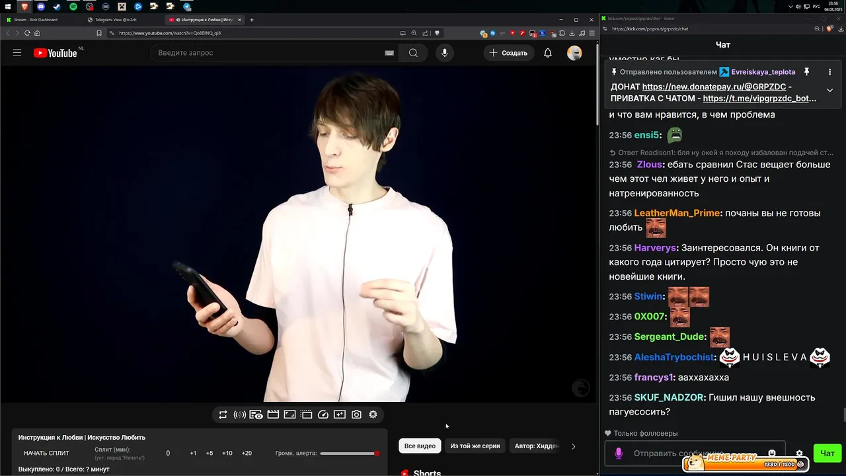Open the YouTube account avatar menu
Screen dimensions: 846x476
[574, 53]
